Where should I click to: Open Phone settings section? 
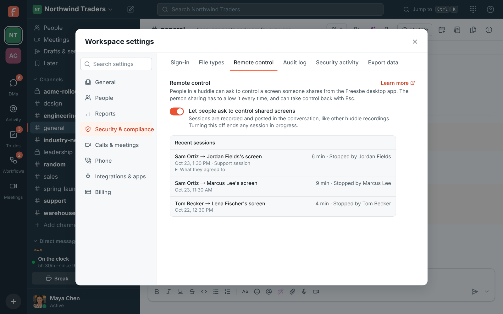click(x=116, y=161)
